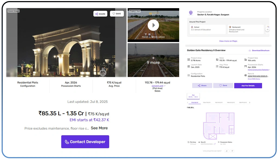Open the Rera ID external link icon
Viewport: 278px width, 159px height.
(x=215, y=144)
